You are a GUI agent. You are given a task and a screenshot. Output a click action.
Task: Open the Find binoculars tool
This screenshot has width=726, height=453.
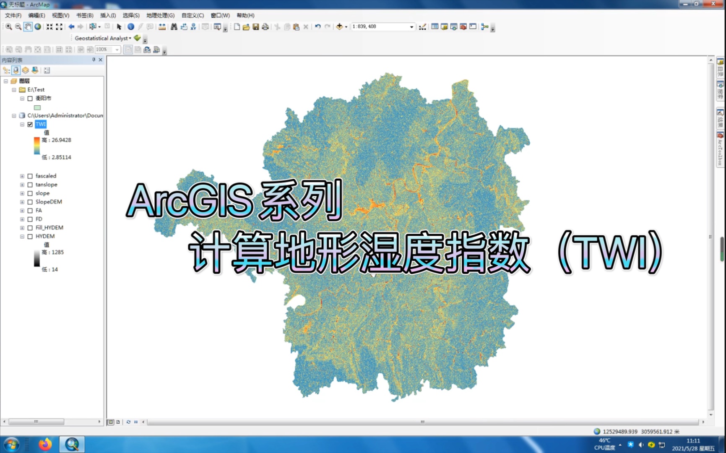coord(174,26)
